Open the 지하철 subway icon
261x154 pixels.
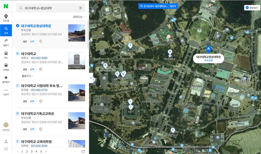click(6, 67)
